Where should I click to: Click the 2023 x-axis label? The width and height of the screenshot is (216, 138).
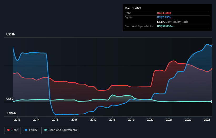tap(207, 120)
